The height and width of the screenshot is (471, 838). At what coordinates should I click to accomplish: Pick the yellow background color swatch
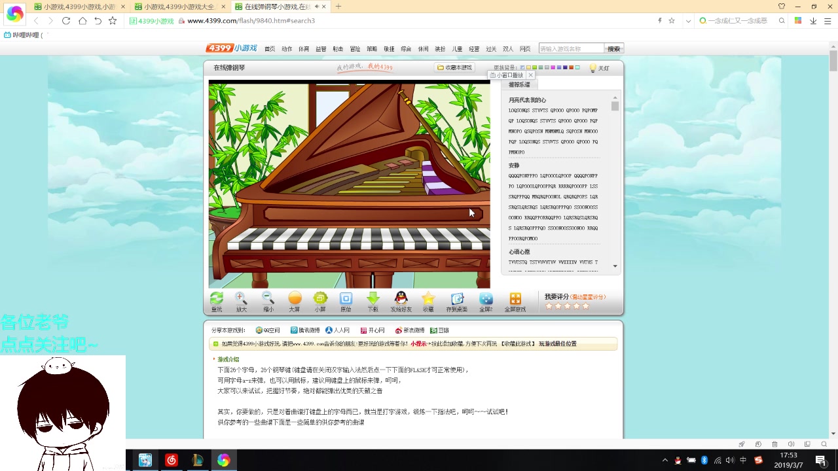point(528,68)
